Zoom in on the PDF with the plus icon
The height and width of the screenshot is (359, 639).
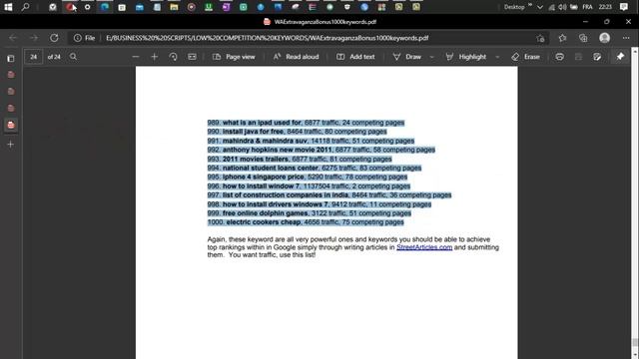154,57
